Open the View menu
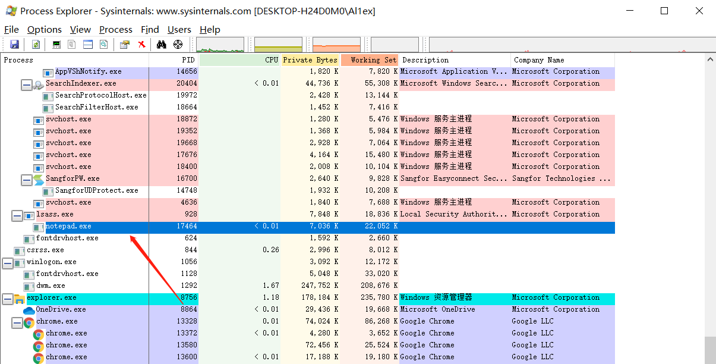The image size is (716, 364). pyautogui.click(x=80, y=29)
